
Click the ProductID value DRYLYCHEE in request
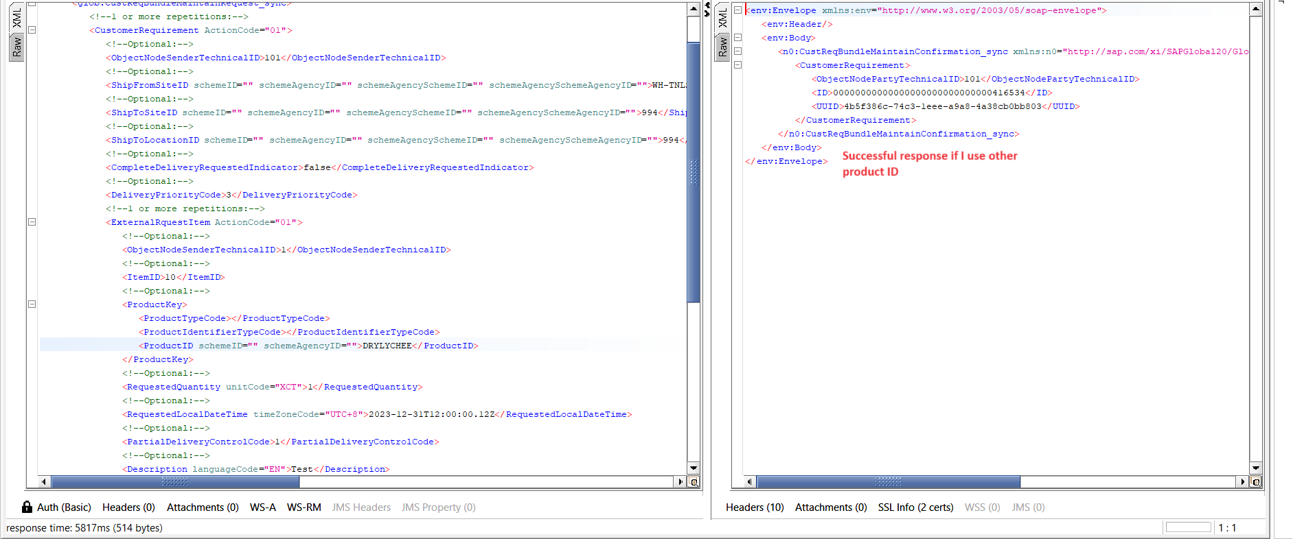(x=387, y=346)
